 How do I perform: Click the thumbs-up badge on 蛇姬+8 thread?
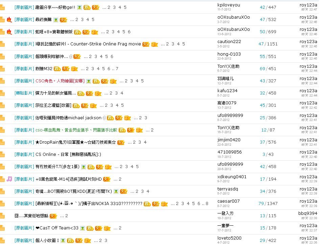click(x=94, y=32)
